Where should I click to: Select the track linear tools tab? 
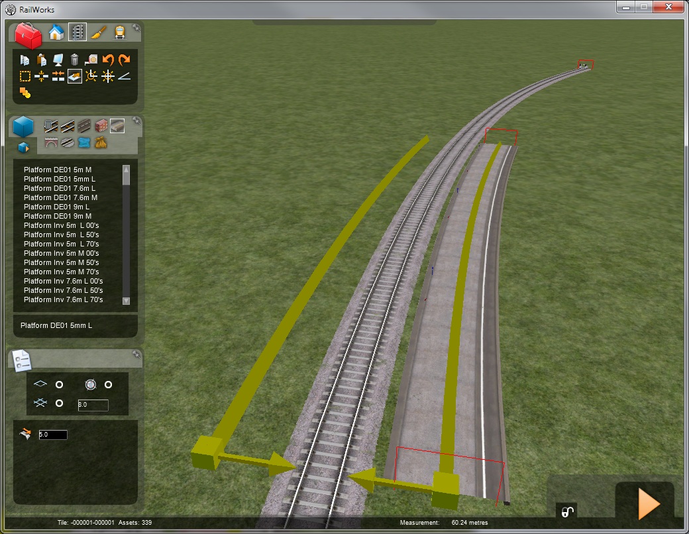pyautogui.click(x=78, y=32)
